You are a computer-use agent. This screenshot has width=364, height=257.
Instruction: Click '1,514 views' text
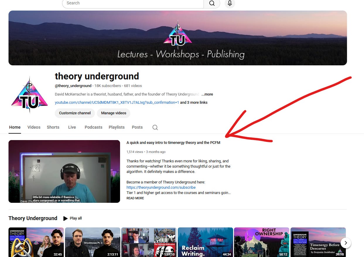135,152
